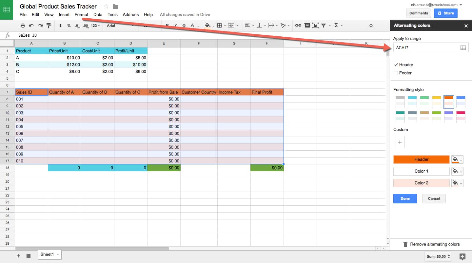Click the print icon in toolbar

tap(23, 26)
